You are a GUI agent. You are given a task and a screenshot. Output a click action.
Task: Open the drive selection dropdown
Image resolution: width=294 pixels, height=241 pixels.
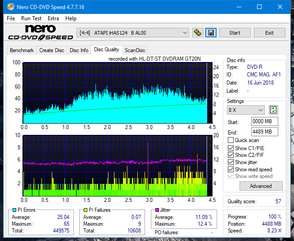coord(132,33)
